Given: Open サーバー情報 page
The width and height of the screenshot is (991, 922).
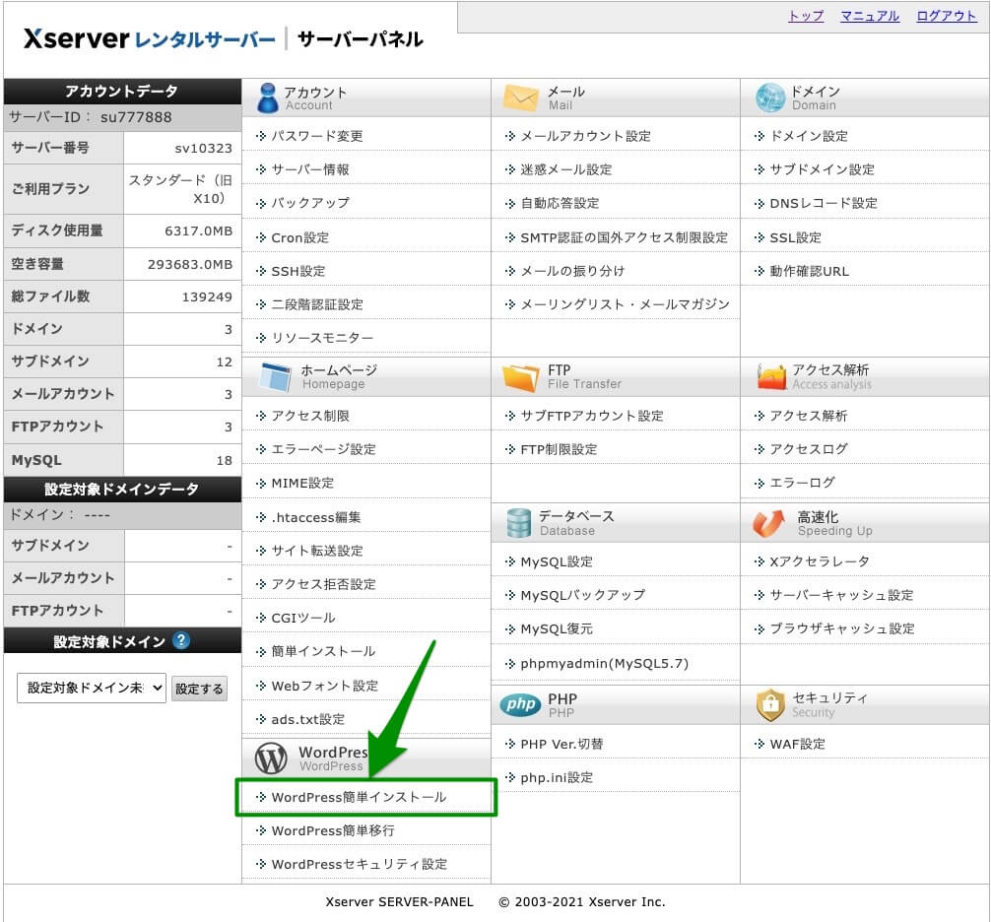Looking at the screenshot, I should click(310, 170).
